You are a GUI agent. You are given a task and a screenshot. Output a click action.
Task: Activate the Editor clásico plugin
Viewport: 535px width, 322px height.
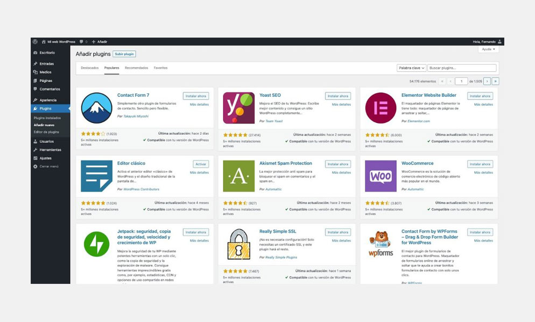tap(201, 164)
